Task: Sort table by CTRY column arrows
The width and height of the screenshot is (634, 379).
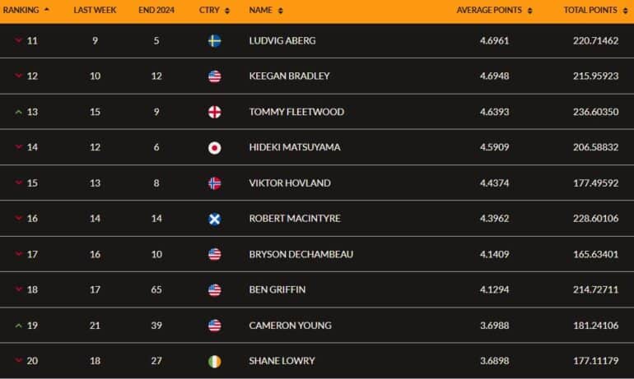Action: coord(226,11)
